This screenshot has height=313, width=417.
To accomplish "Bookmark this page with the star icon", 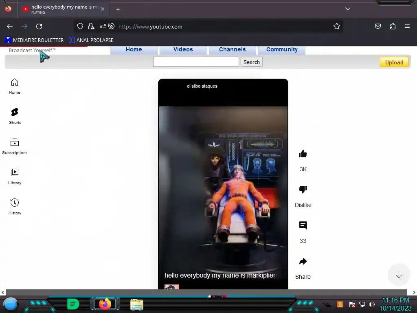I will tap(337, 26).
